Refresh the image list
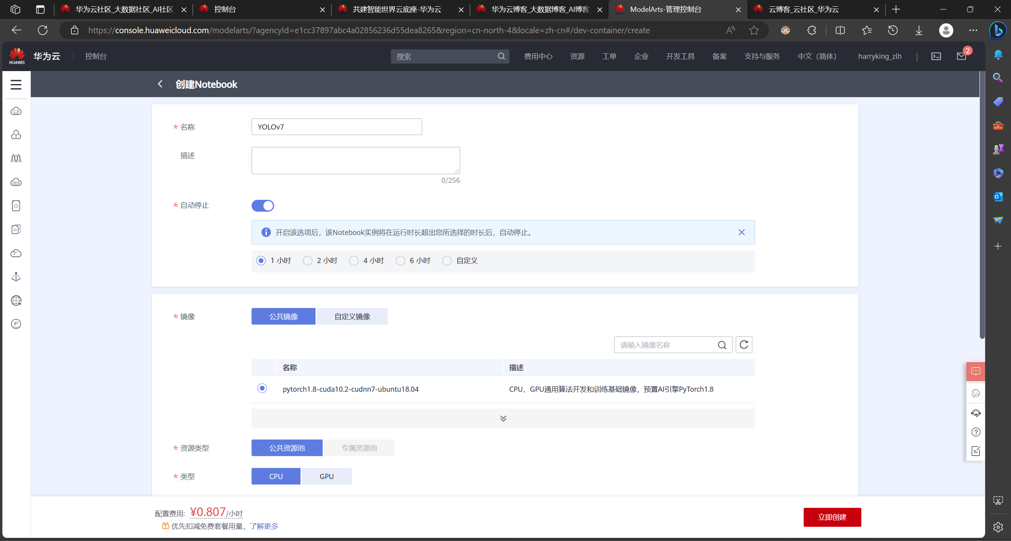1011x541 pixels. tap(744, 345)
